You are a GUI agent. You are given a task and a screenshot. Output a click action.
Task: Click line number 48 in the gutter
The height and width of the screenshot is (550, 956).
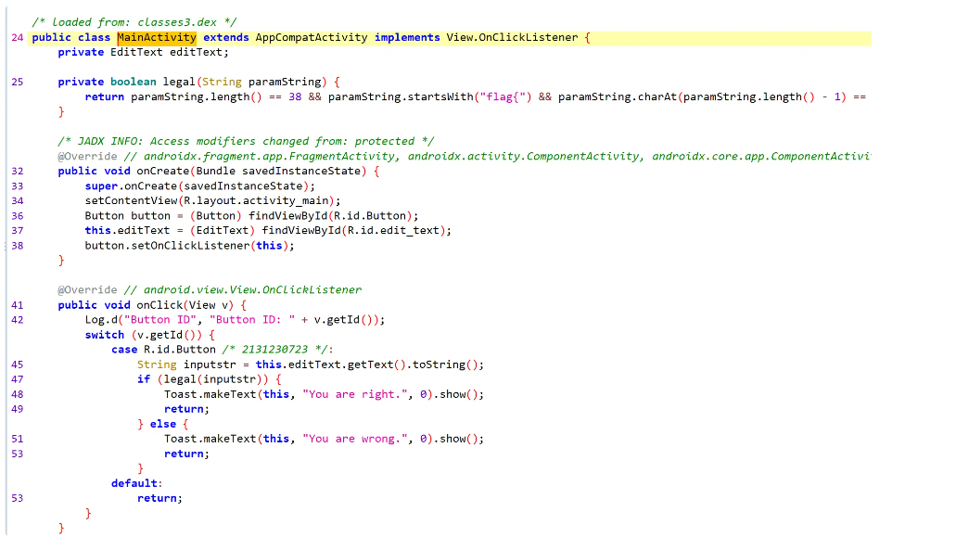coord(17,394)
